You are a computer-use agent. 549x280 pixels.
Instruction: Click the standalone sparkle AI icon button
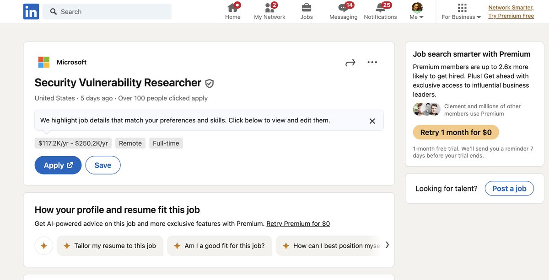coord(44,246)
